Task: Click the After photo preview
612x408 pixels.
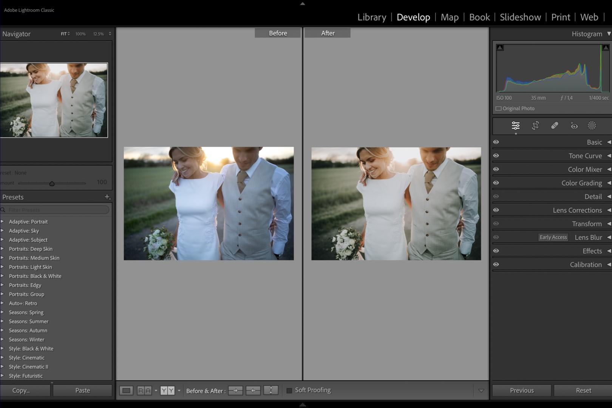Action: click(x=396, y=204)
